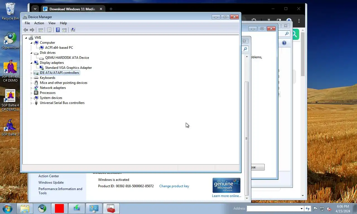Image resolution: width=357 pixels, height=214 pixels.
Task: Collapse the Computer category
Action: [x=31, y=43]
